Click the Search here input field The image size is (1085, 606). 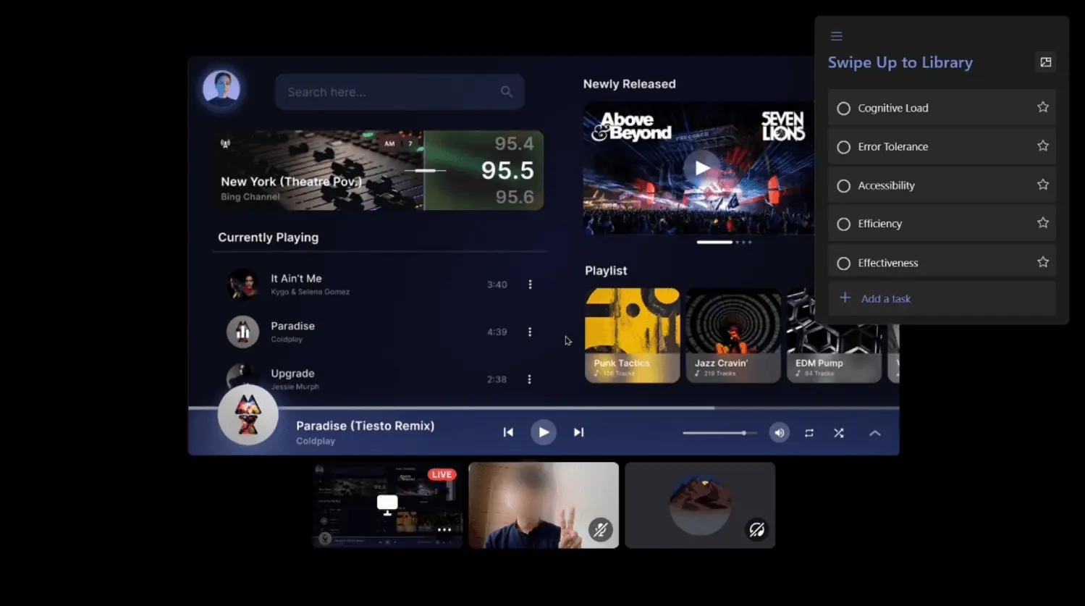pos(387,92)
